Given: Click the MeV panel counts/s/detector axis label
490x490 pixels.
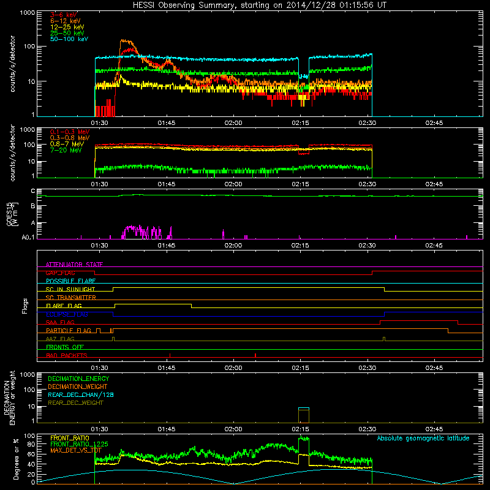Looking at the screenshot, I should click(x=12, y=153).
